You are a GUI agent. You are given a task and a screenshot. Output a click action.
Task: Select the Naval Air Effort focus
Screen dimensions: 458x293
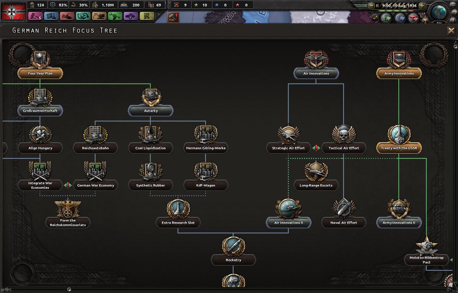pyautogui.click(x=344, y=223)
